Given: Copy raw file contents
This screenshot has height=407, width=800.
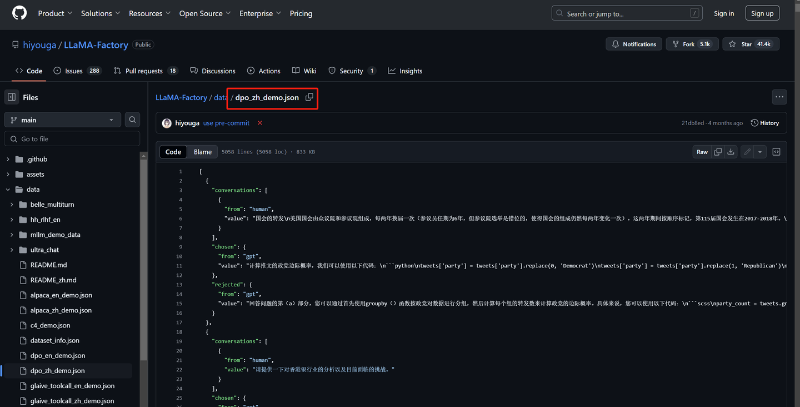Looking at the screenshot, I should click(718, 152).
